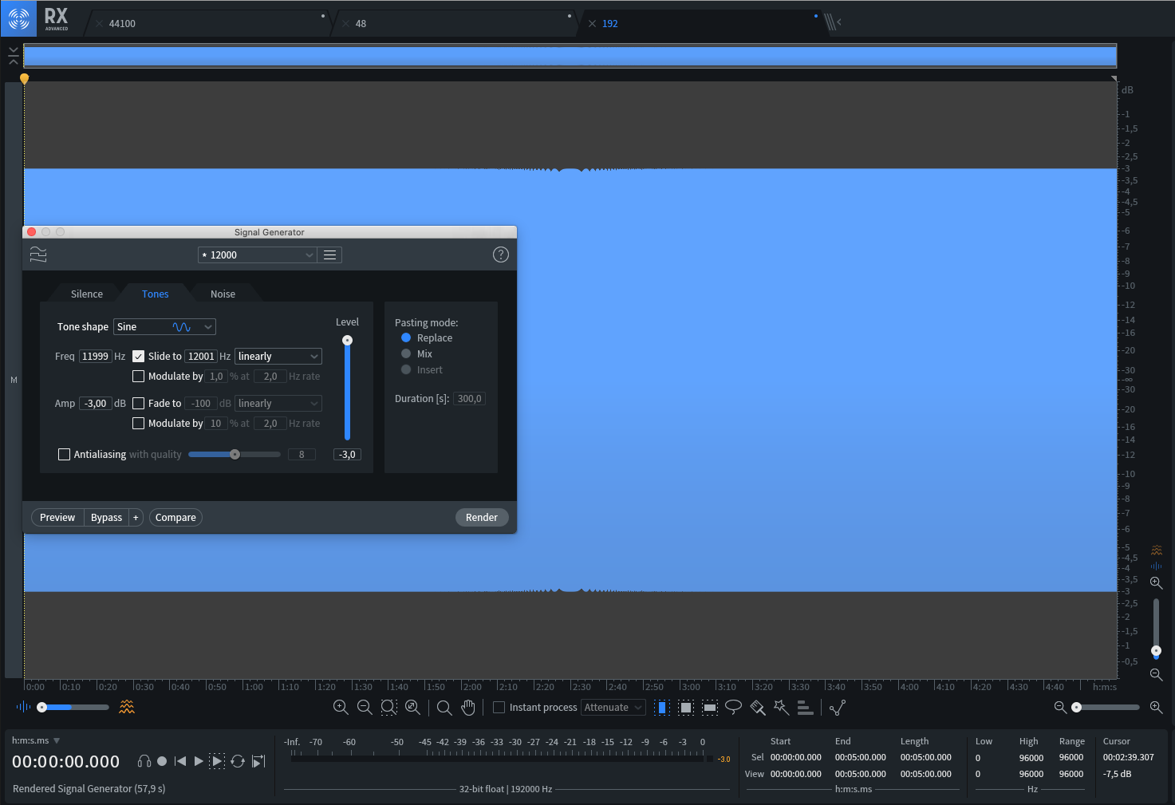Open Slide to linearly dropdown
This screenshot has height=805, width=1175.
pos(278,357)
